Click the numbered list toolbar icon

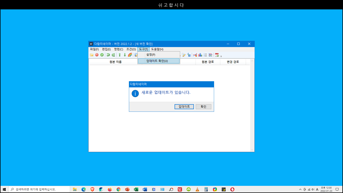tap(205, 55)
